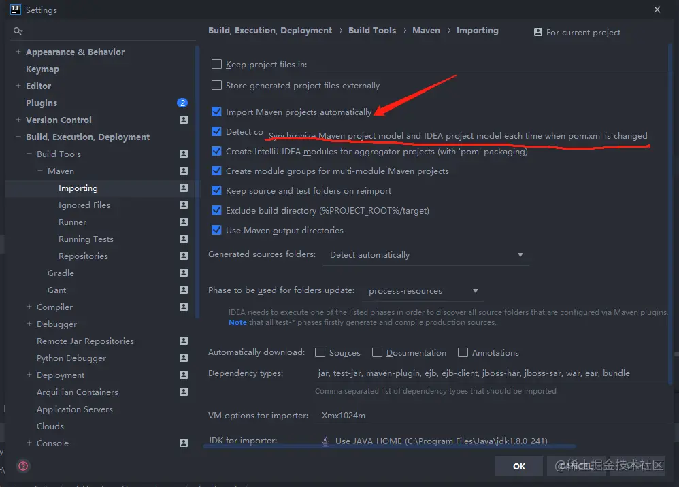Click the project-level icon beside Gant
679x487 pixels.
pos(184,290)
